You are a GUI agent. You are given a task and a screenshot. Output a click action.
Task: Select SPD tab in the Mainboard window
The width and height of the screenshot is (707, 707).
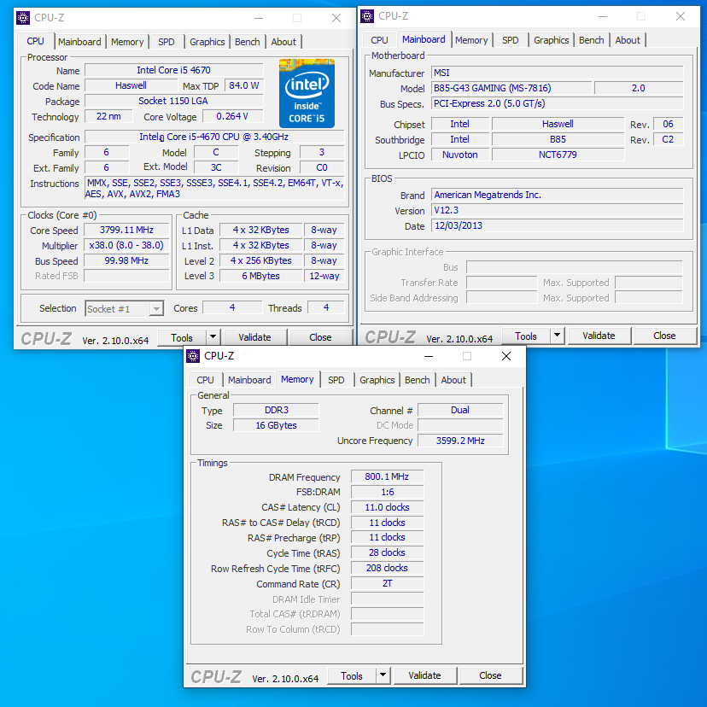click(x=510, y=40)
